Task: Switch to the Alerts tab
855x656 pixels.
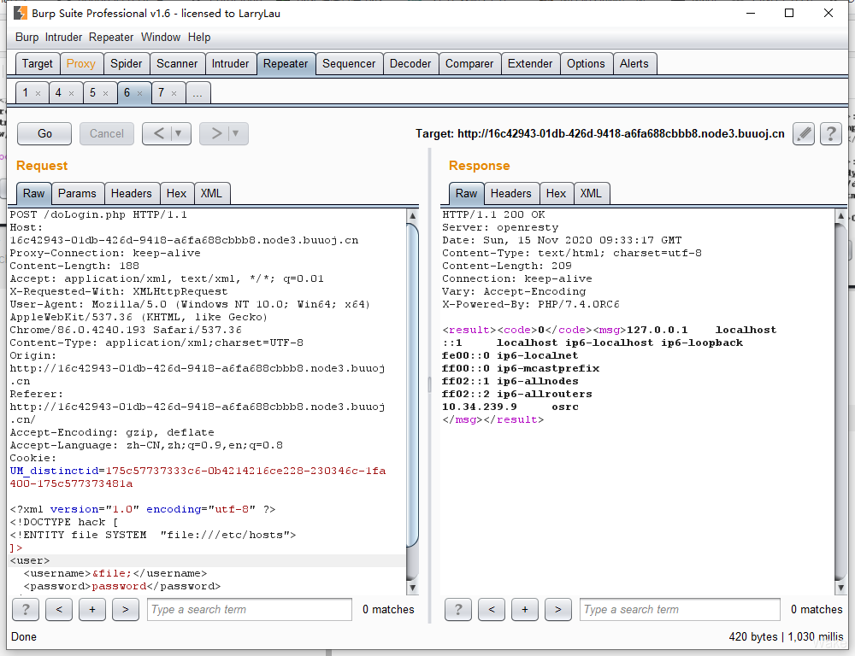Action: [634, 64]
